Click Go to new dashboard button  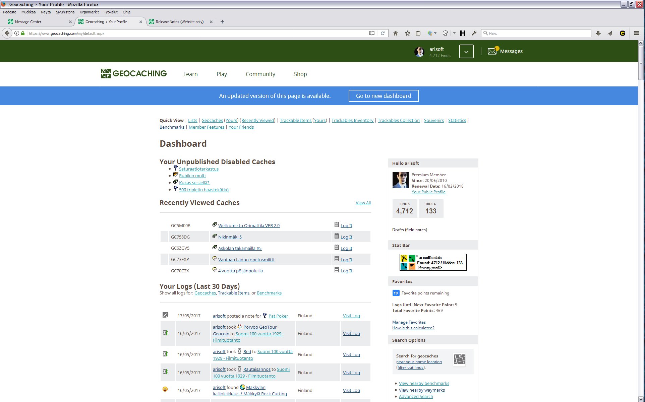384,96
